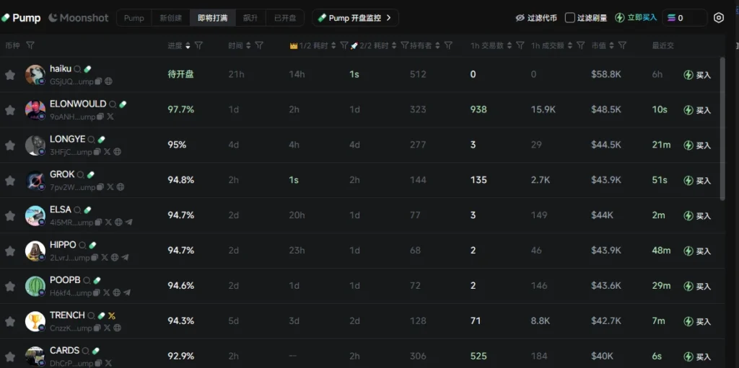This screenshot has height=368, width=739.
Task: Copy the haiku contract address
Action: [x=99, y=81]
